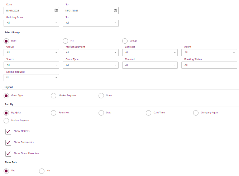Select the Group range radio button

click(125, 41)
